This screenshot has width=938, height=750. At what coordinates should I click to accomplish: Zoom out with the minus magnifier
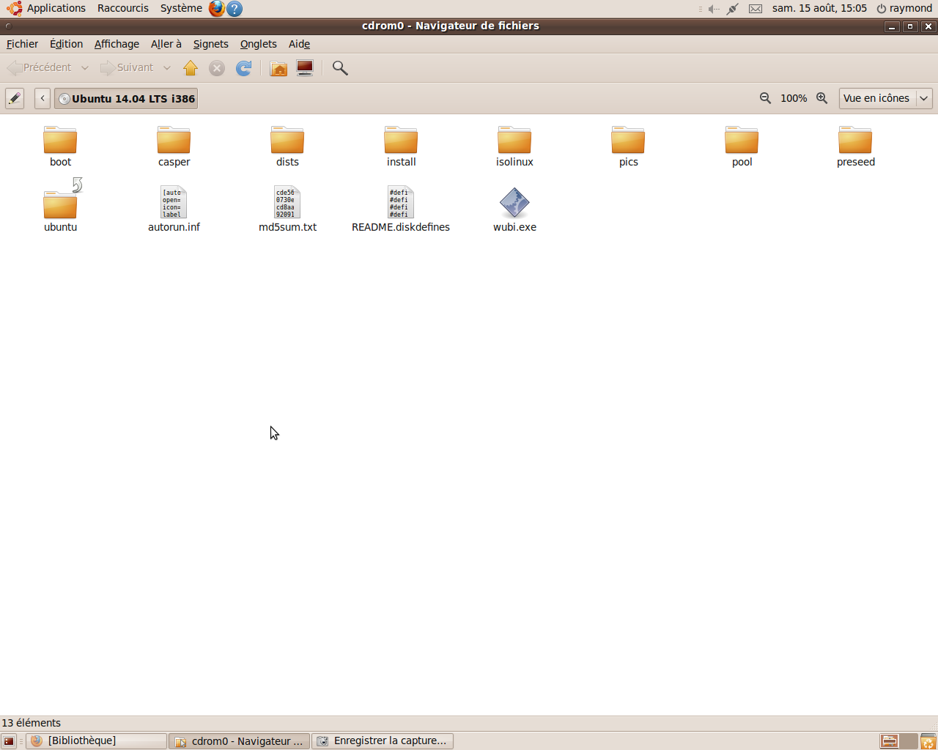point(765,98)
